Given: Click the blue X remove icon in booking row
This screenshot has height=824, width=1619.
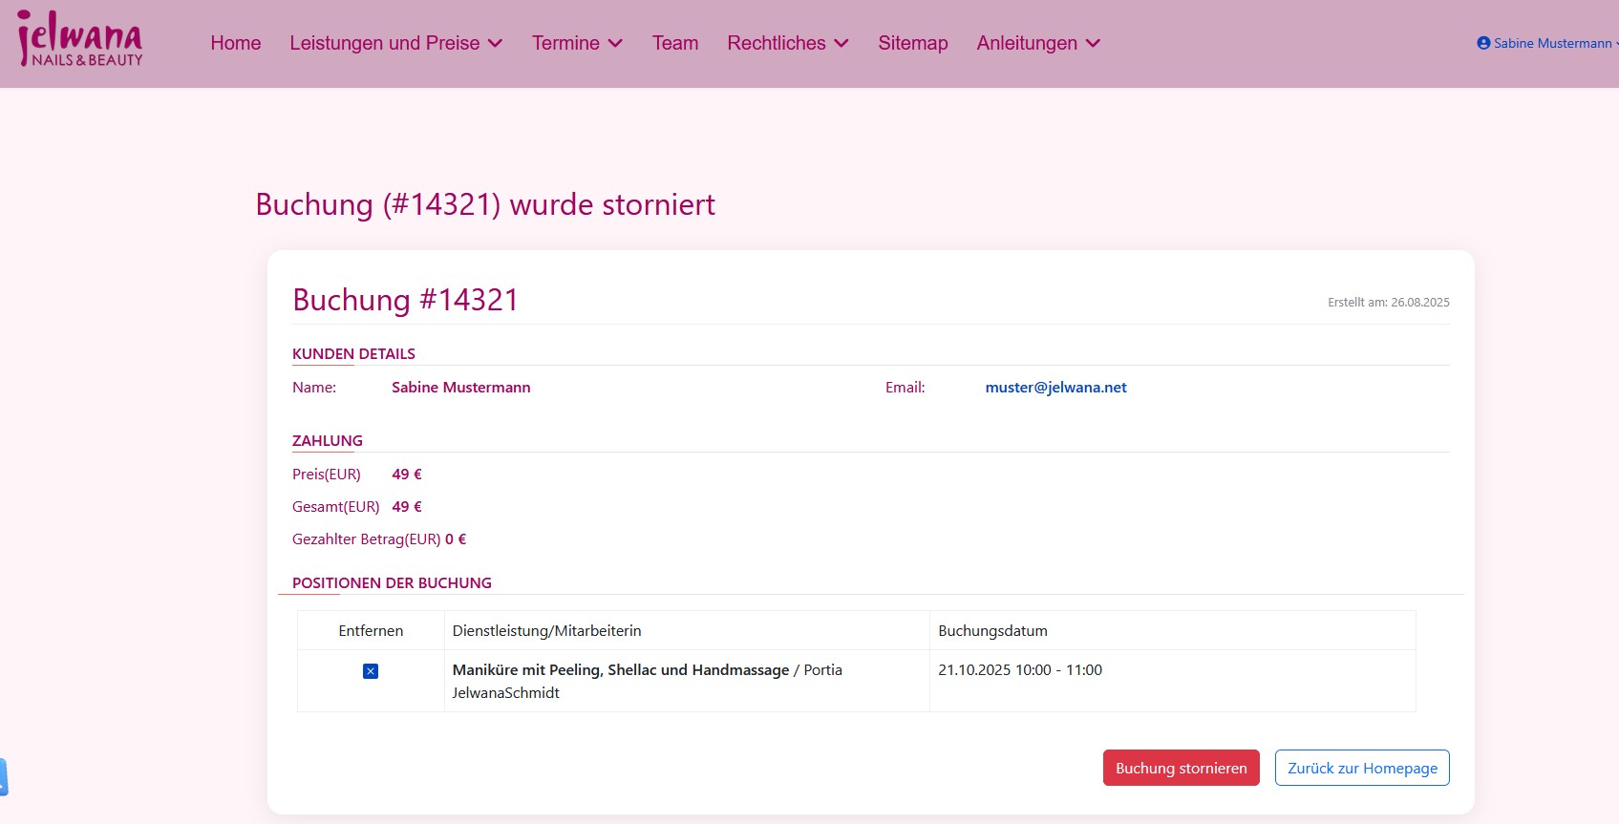Looking at the screenshot, I should (x=371, y=671).
